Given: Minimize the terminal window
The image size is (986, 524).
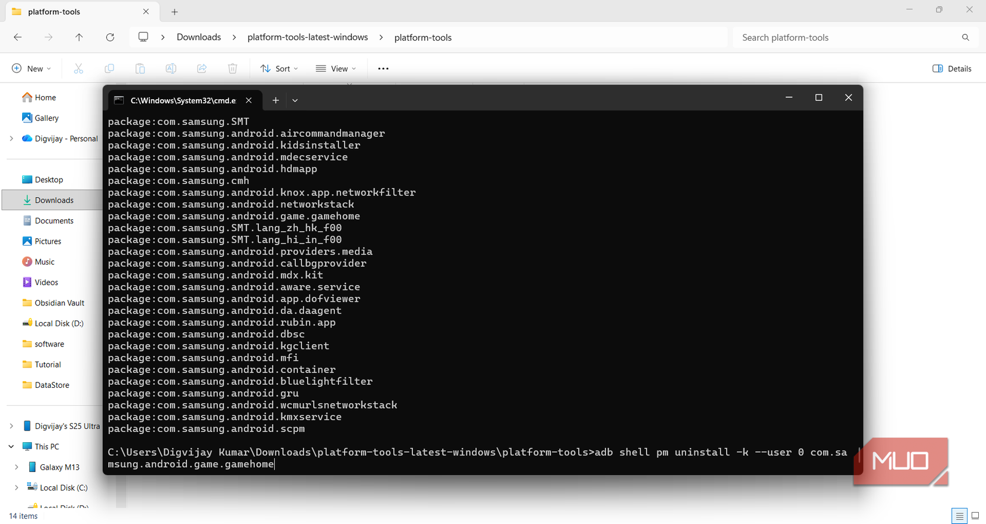Looking at the screenshot, I should pos(789,98).
